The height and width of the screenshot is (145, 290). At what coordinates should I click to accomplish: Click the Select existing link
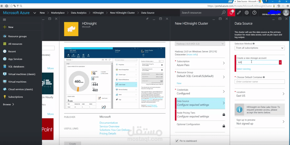tap(244, 69)
